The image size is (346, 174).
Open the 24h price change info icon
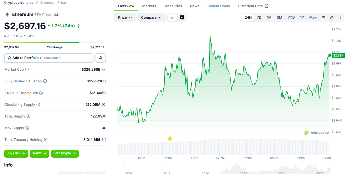[x=78, y=26]
